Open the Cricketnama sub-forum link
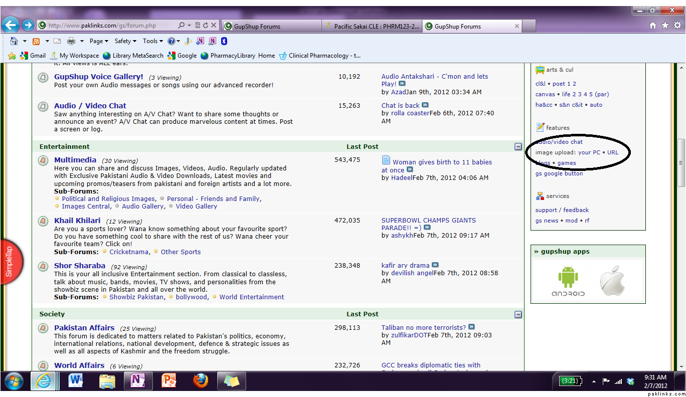This screenshot has width=686, height=397. click(129, 252)
